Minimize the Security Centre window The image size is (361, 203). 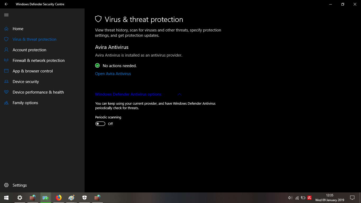click(331, 4)
